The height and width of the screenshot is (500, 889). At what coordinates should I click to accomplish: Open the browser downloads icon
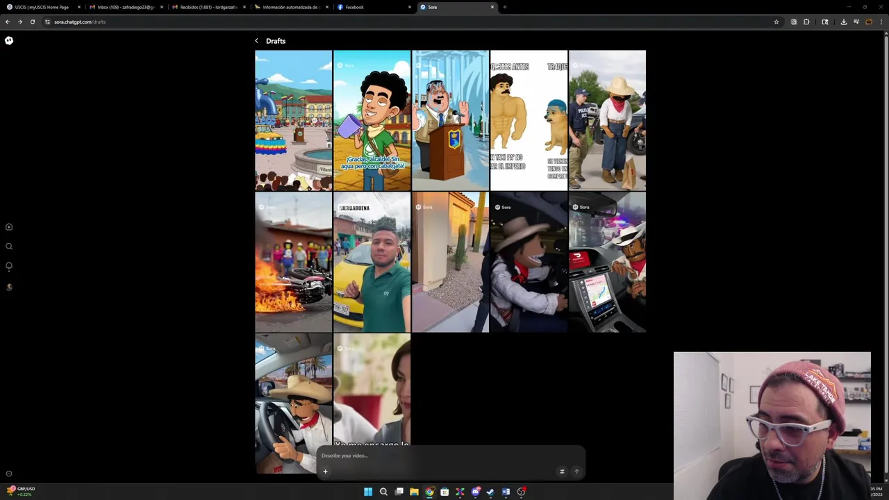(843, 22)
